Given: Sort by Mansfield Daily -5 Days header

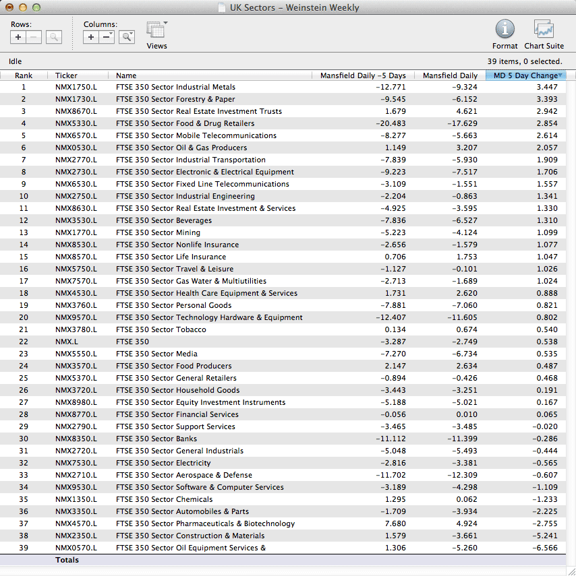Looking at the screenshot, I should coord(363,75).
